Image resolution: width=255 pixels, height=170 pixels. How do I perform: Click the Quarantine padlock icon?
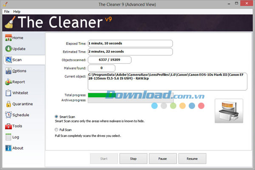click(x=8, y=104)
